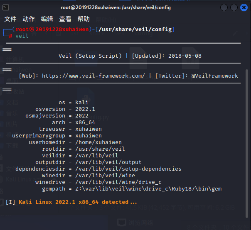The width and height of the screenshot is (251, 230).
Task: Click the veildir value /var/lib/veil
Action: point(97,155)
